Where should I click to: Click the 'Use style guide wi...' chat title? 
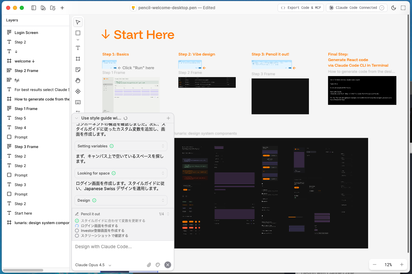[x=101, y=118]
